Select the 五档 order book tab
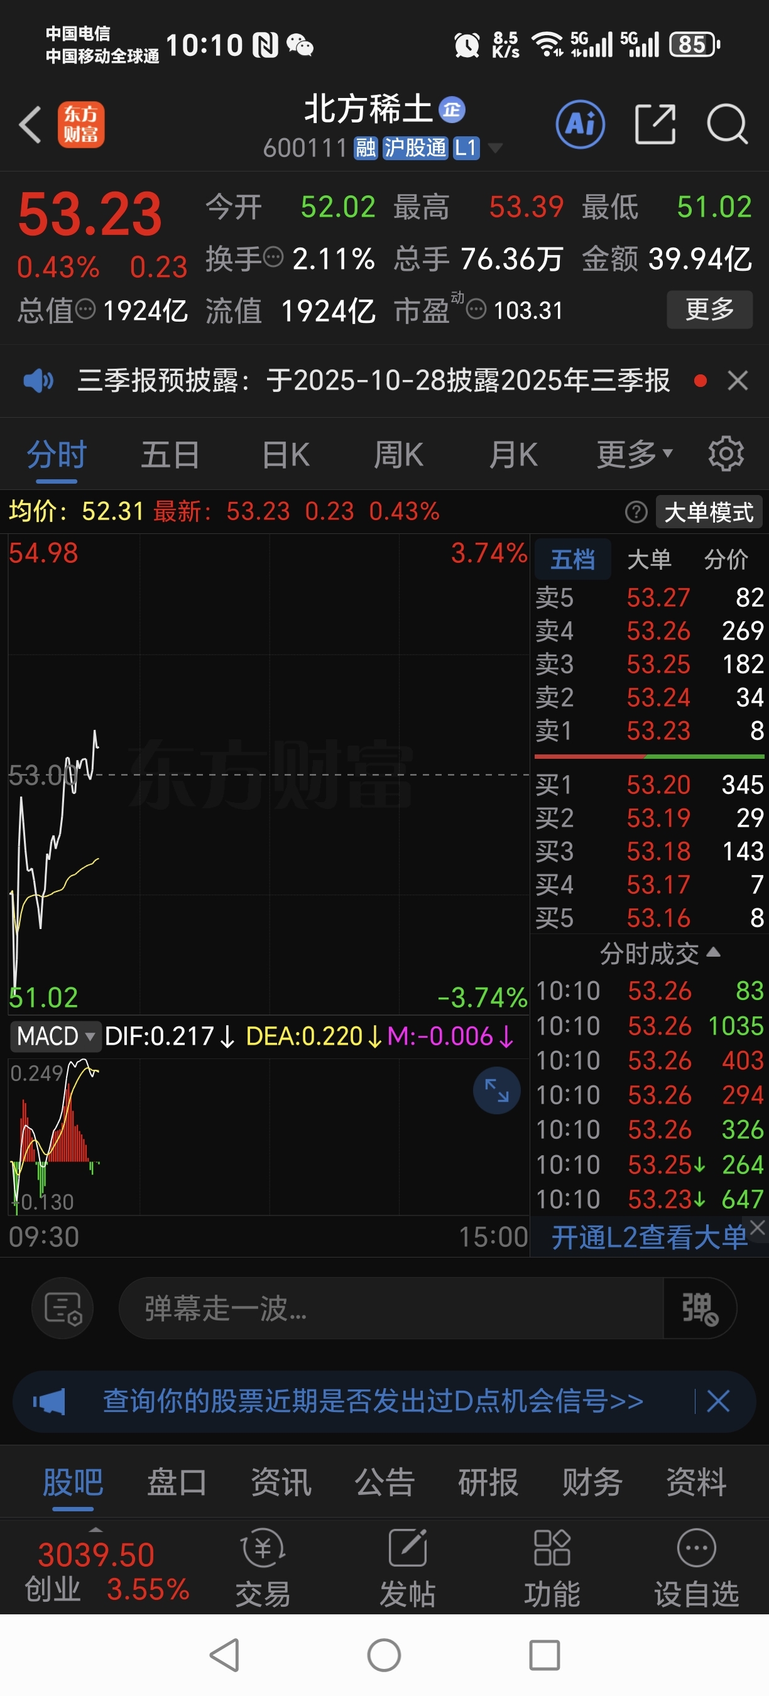 [x=572, y=559]
